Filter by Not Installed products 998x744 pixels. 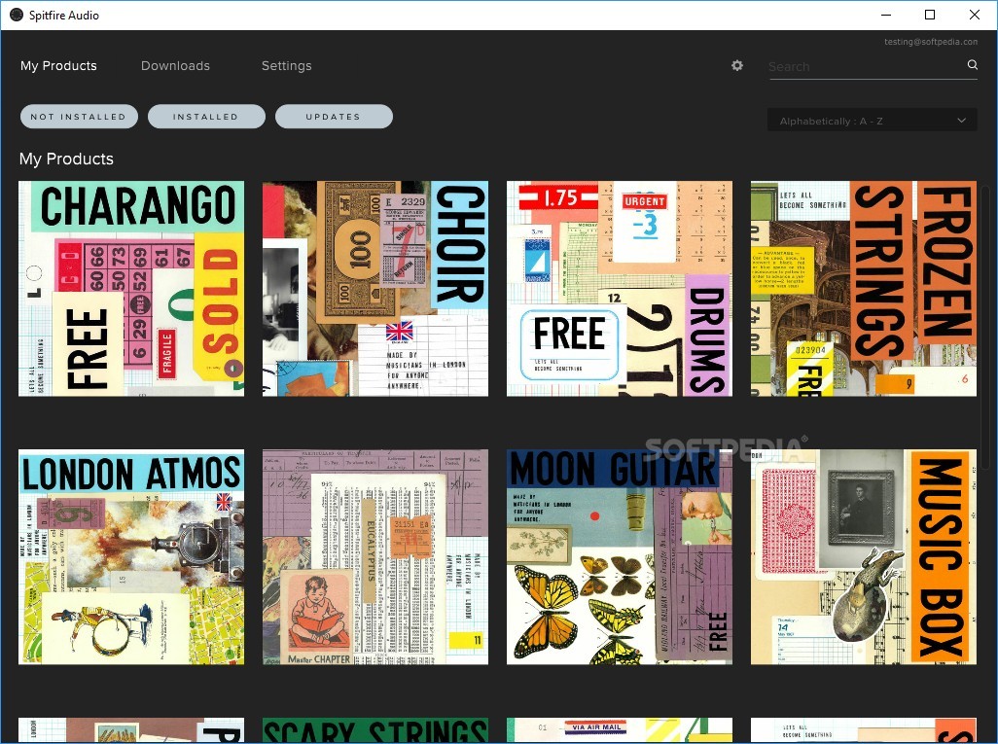coord(79,117)
